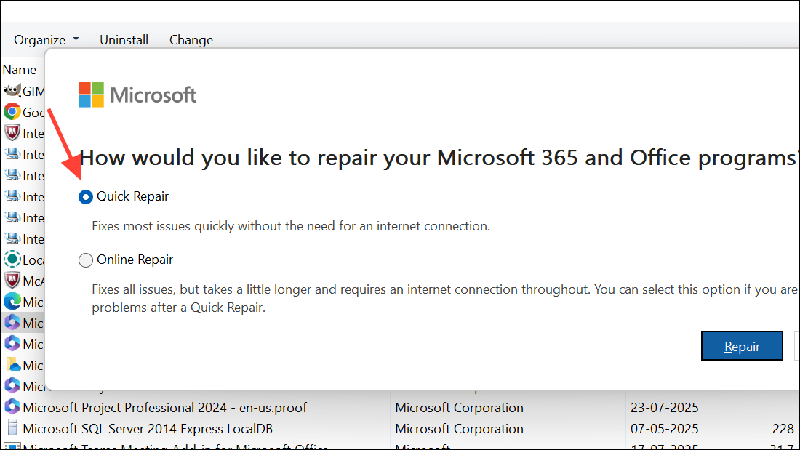Click the Microsoft Edge icon in the list
Image resolution: width=800 pixels, height=450 pixels.
[13, 302]
